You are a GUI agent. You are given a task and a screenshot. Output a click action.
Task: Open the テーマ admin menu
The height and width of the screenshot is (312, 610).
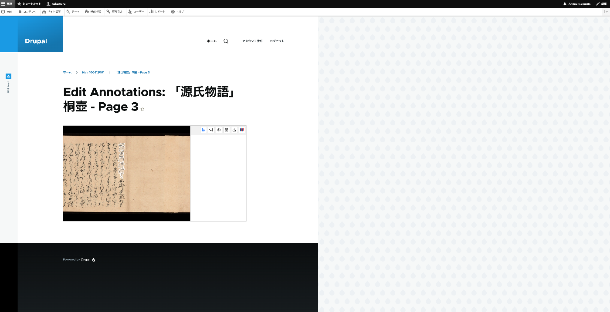click(x=73, y=12)
